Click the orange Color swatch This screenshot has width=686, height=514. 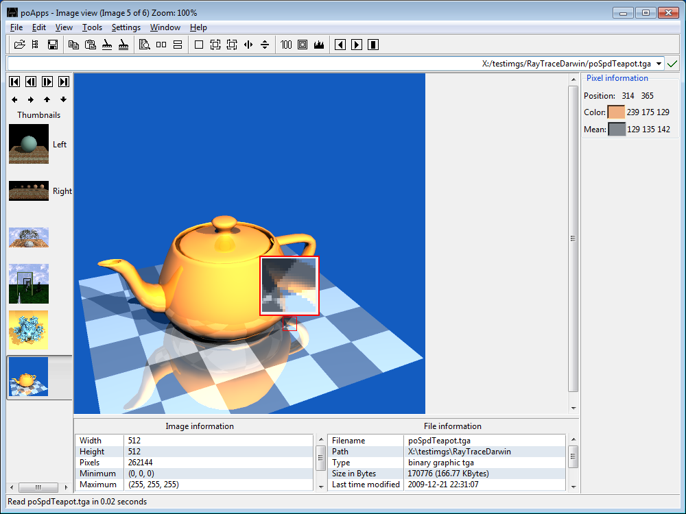click(x=616, y=112)
